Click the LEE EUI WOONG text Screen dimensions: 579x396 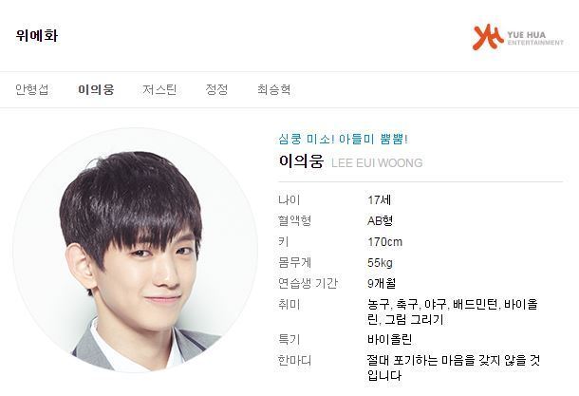click(377, 163)
